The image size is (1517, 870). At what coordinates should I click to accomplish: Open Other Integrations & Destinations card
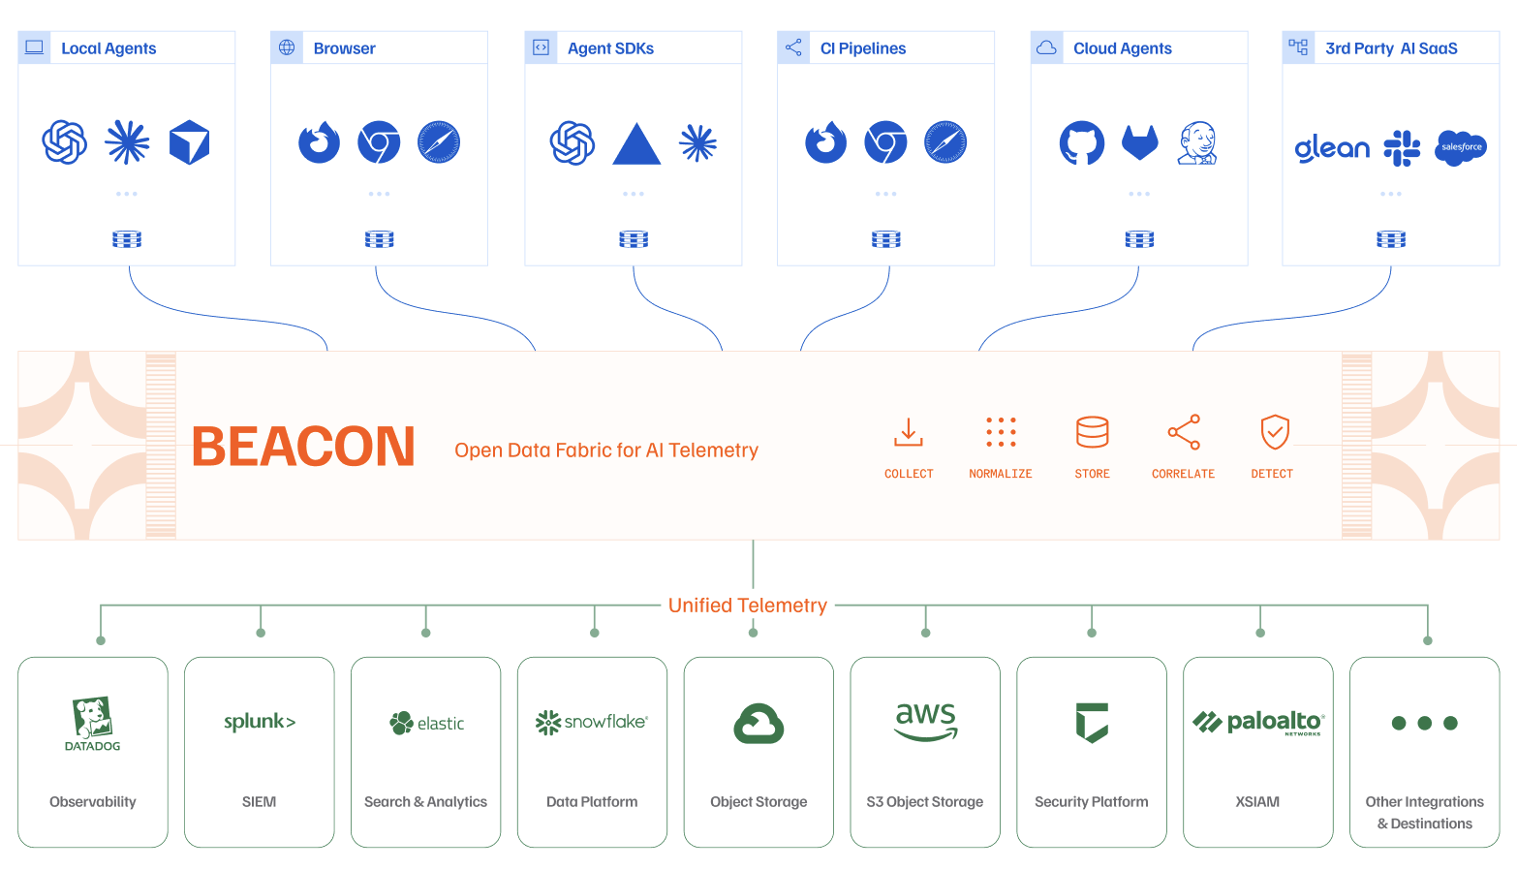pyautogui.click(x=1425, y=752)
